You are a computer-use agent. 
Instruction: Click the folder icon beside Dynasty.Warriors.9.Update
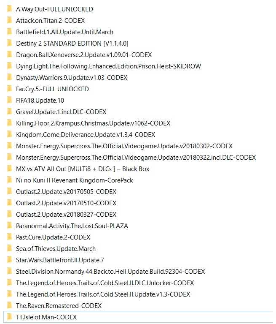(x=9, y=77)
